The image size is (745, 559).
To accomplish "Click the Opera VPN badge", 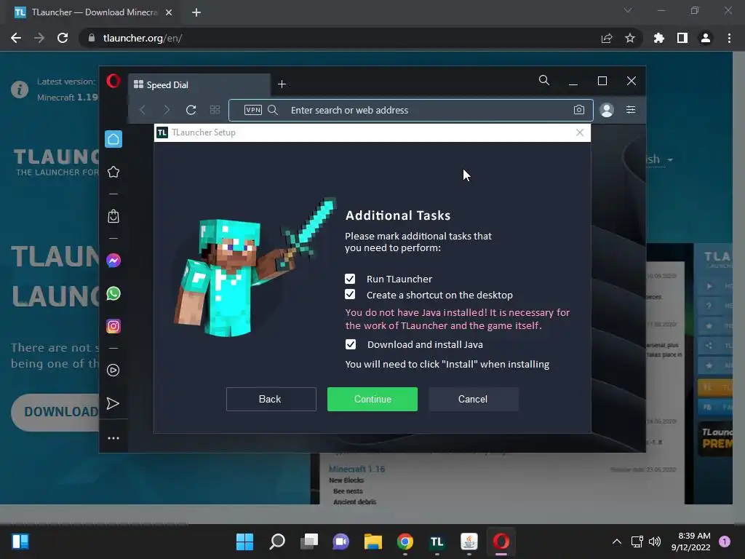I will coord(252,110).
